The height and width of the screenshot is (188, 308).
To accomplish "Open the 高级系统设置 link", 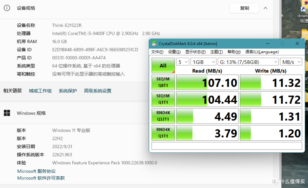I will pyautogui.click(x=98, y=91).
